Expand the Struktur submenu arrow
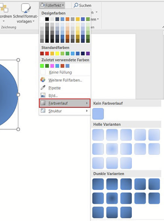 coord(87,111)
